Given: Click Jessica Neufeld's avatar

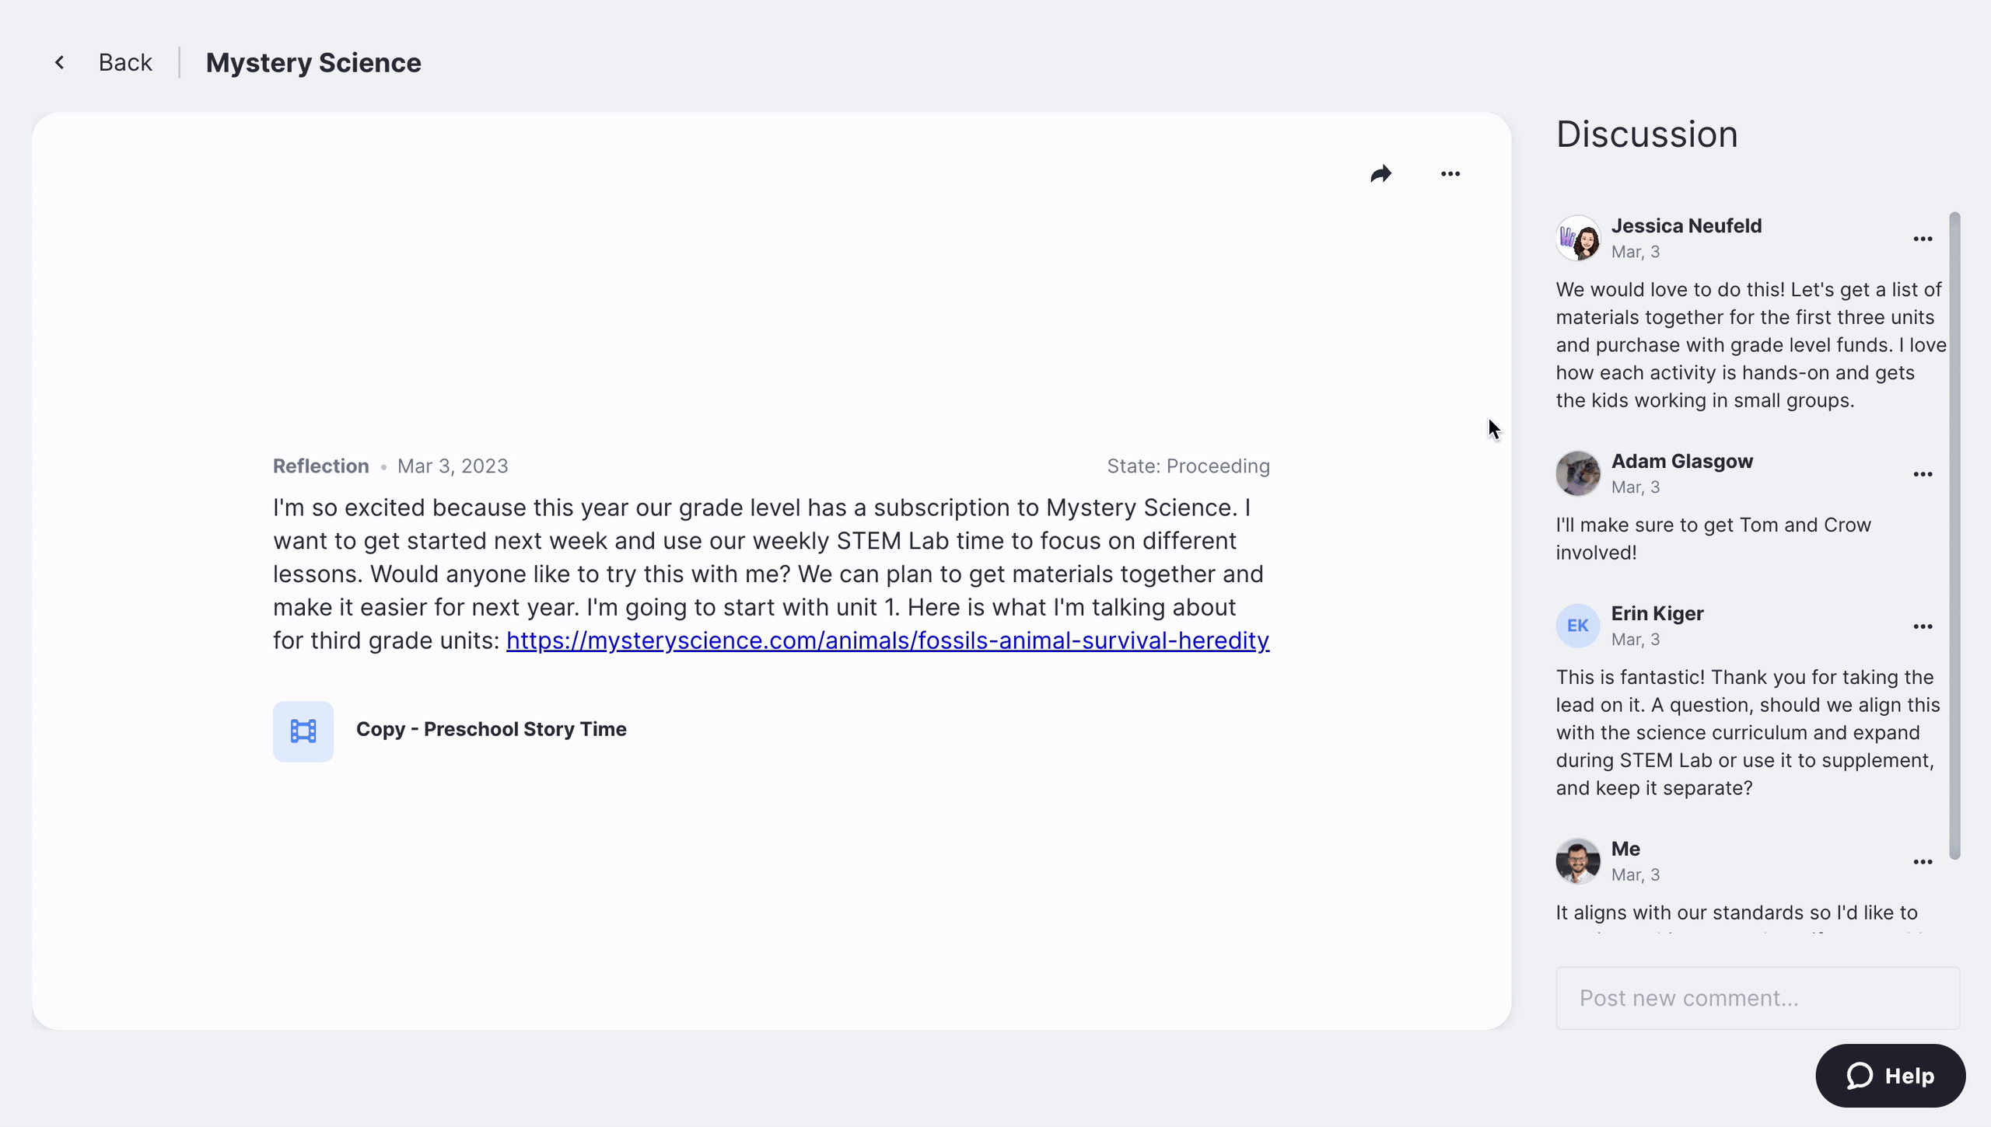Looking at the screenshot, I should point(1578,239).
